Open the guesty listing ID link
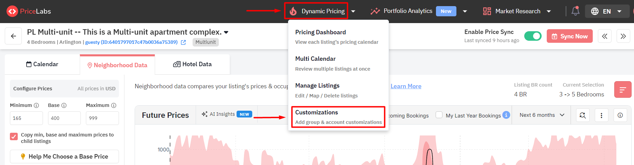Image resolution: width=634 pixels, height=165 pixels. (131, 42)
